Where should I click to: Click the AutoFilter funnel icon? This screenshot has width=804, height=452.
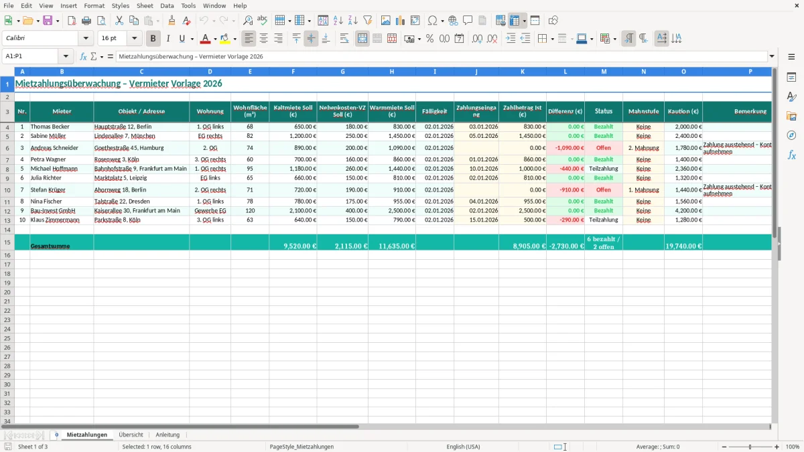(x=368, y=21)
